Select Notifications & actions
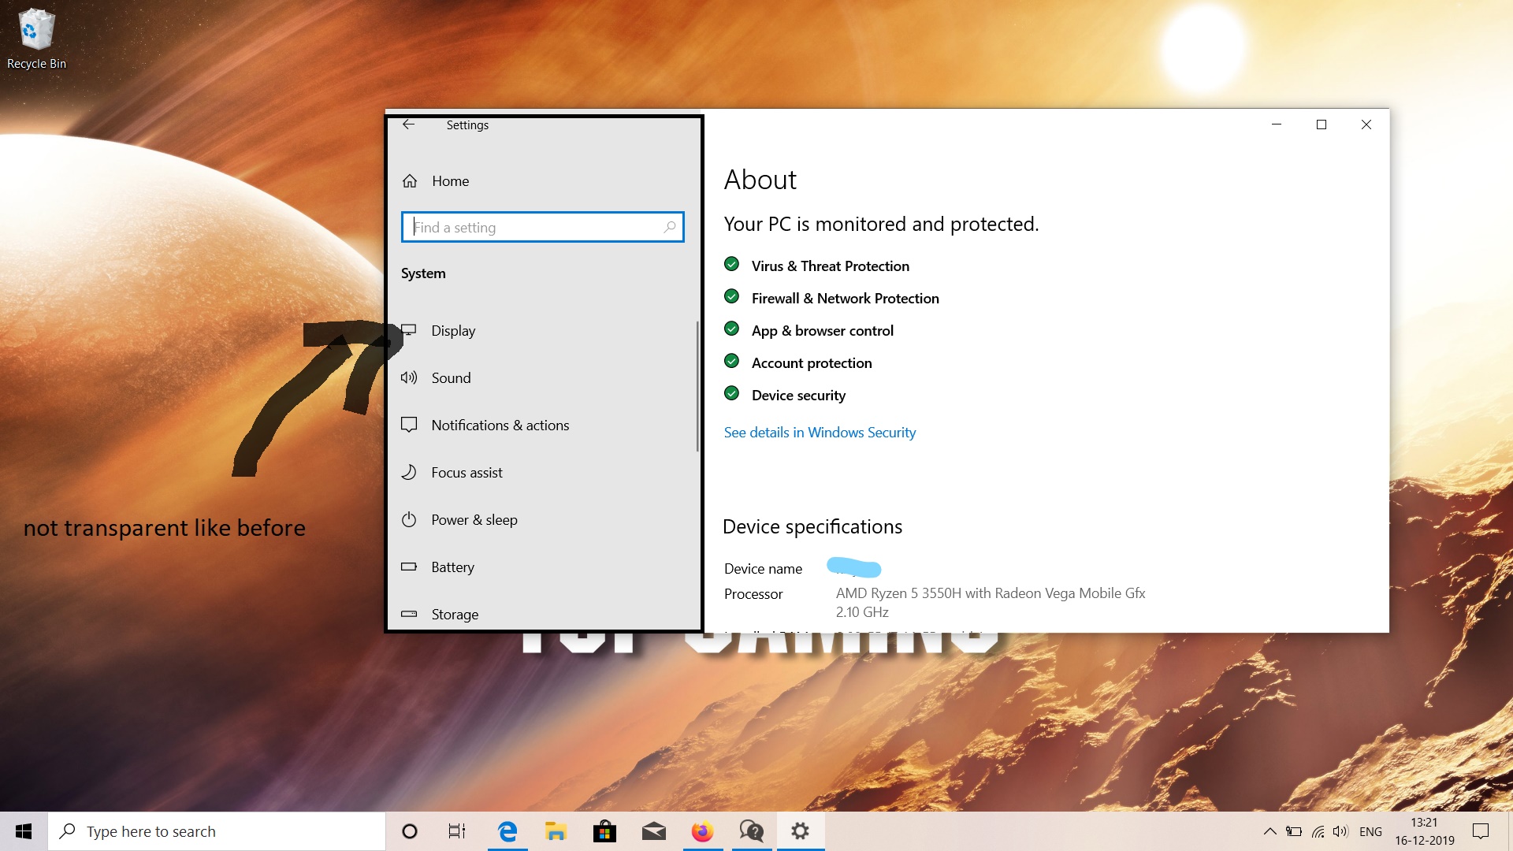The height and width of the screenshot is (851, 1513). 500,425
